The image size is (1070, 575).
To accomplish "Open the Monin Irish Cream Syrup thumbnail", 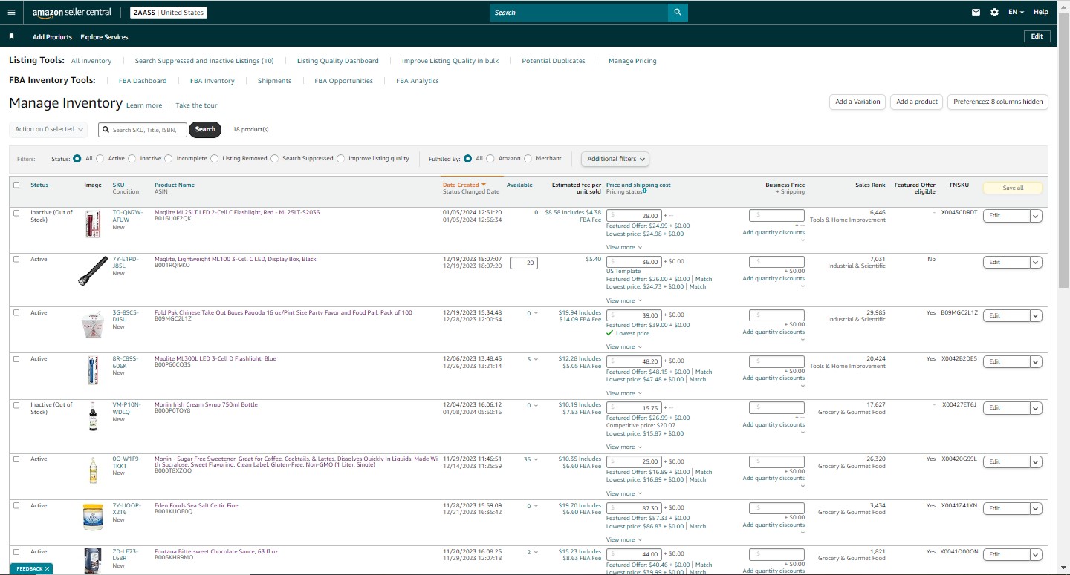I will pyautogui.click(x=93, y=416).
